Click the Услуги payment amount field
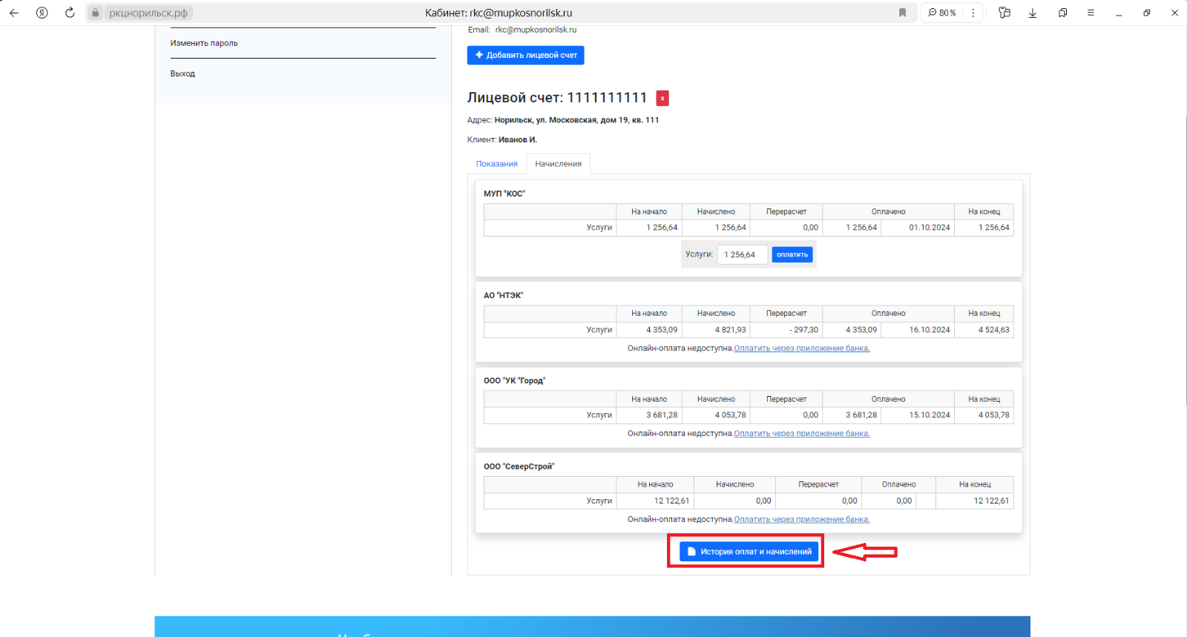This screenshot has width=1187, height=637. tap(742, 255)
